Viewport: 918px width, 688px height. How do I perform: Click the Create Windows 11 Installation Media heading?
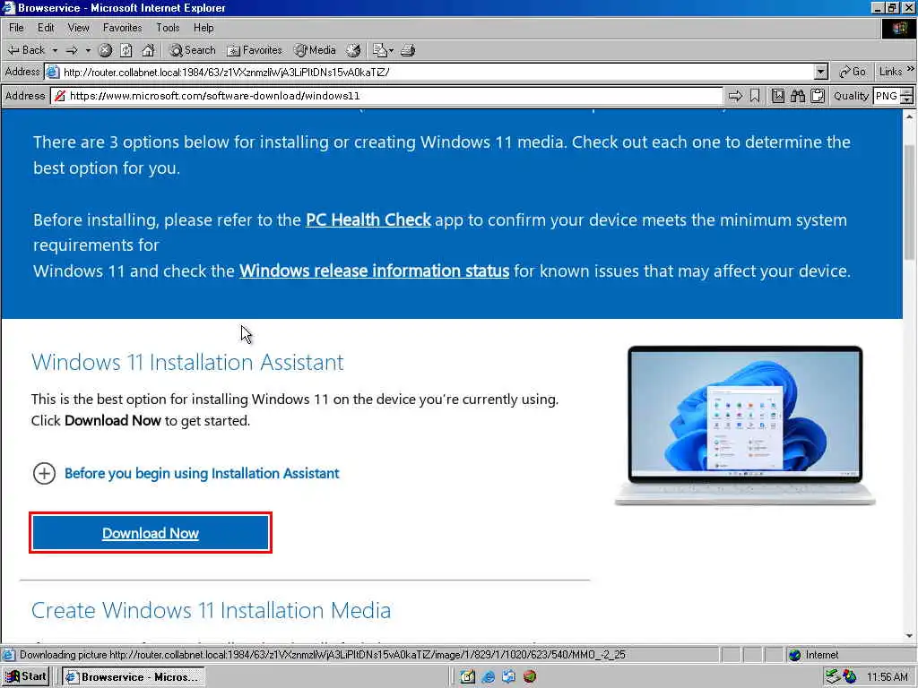pos(211,610)
